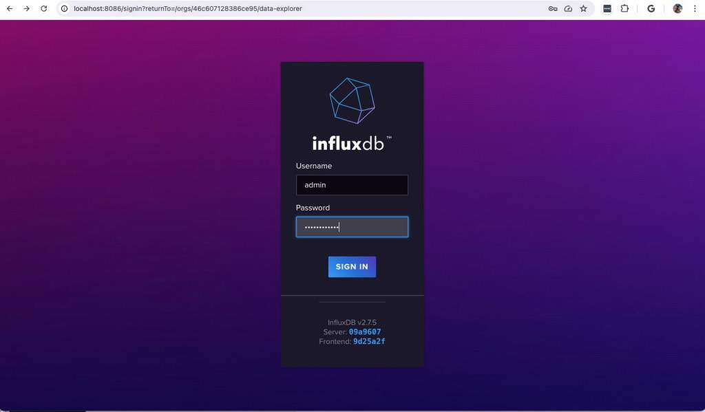Viewport: 705px width, 412px height.
Task: Open Frontend commit link 9d25a2f
Action: coord(369,341)
